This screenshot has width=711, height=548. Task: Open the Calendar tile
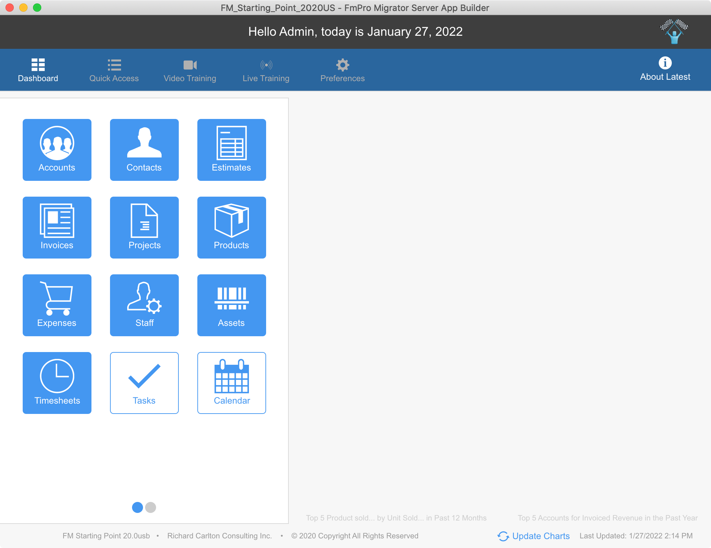pos(231,383)
